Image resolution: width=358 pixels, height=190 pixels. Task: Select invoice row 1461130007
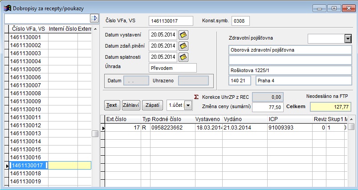pyautogui.click(x=50, y=85)
